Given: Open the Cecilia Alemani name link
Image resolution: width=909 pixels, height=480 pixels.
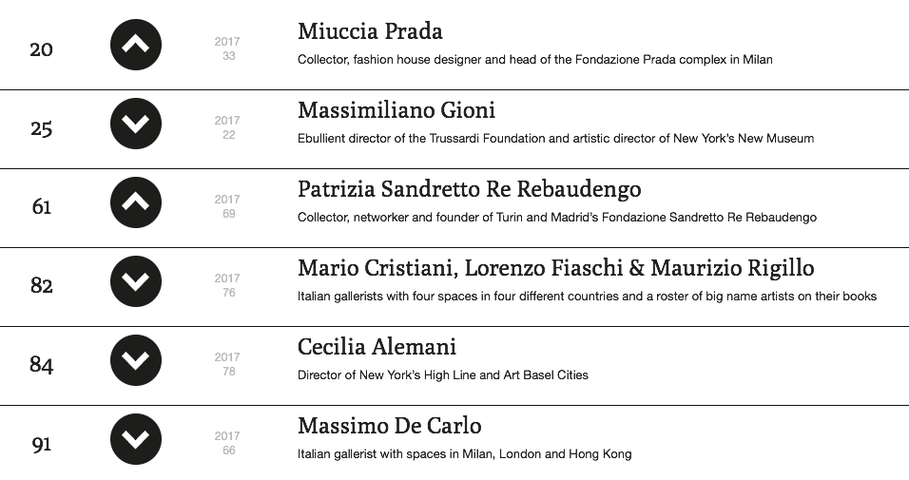Looking at the screenshot, I should [x=377, y=347].
